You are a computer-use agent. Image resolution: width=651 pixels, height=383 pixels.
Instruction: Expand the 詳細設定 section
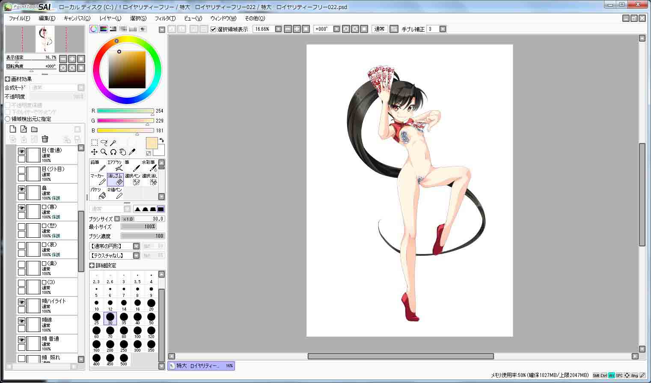(92, 266)
